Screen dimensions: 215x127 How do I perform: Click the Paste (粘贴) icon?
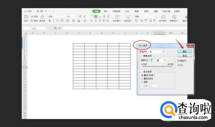tap(26, 17)
